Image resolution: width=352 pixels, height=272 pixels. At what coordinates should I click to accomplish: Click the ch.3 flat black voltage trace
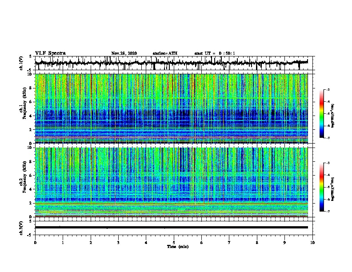coord(171,228)
